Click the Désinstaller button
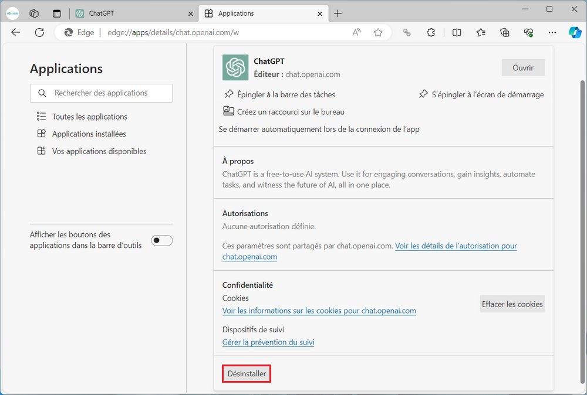 [x=247, y=374]
